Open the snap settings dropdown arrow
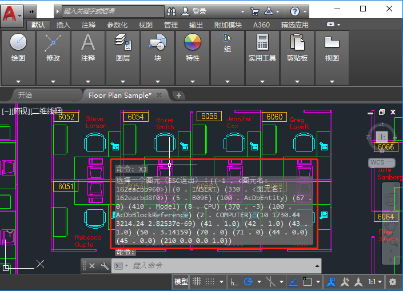This screenshot has height=291, width=403. click(x=221, y=282)
